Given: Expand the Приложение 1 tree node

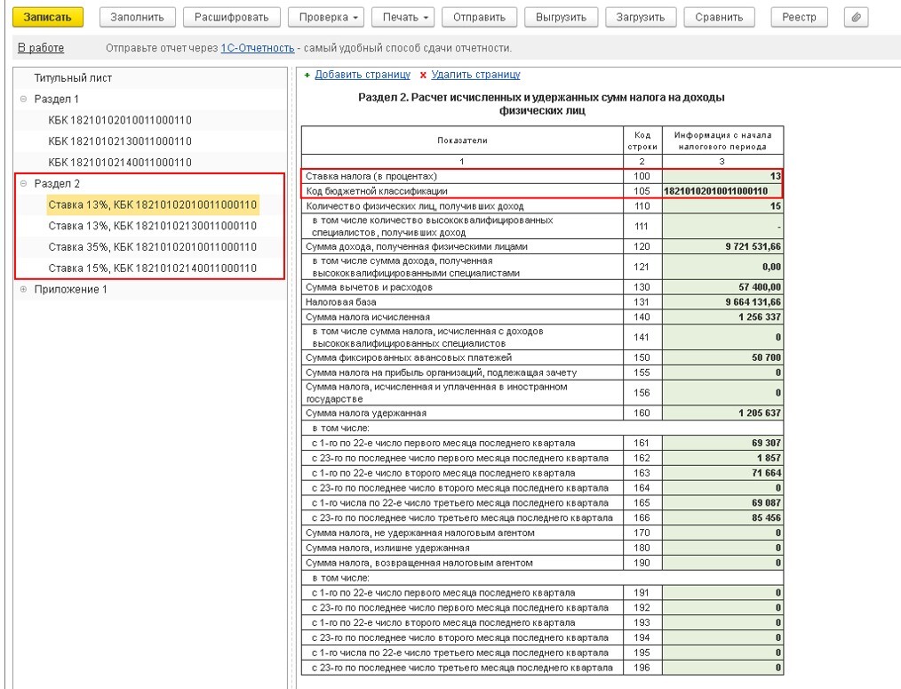Looking at the screenshot, I should (24, 289).
